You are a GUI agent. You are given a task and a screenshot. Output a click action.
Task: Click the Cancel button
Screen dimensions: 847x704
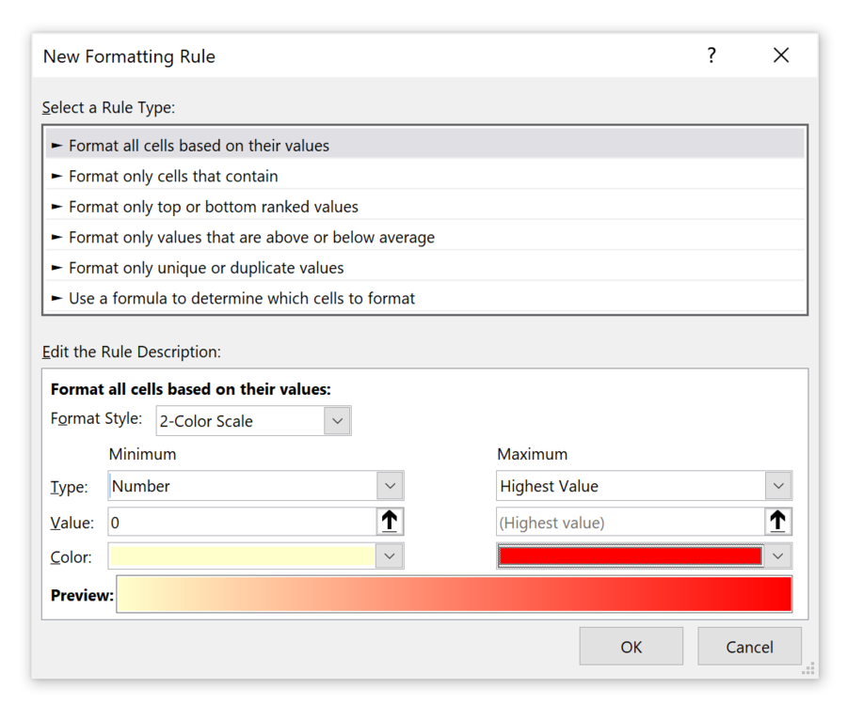(x=749, y=647)
